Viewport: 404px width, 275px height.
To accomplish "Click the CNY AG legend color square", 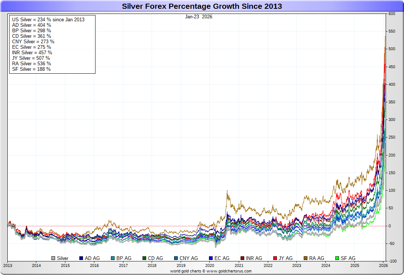I will 176,258.
